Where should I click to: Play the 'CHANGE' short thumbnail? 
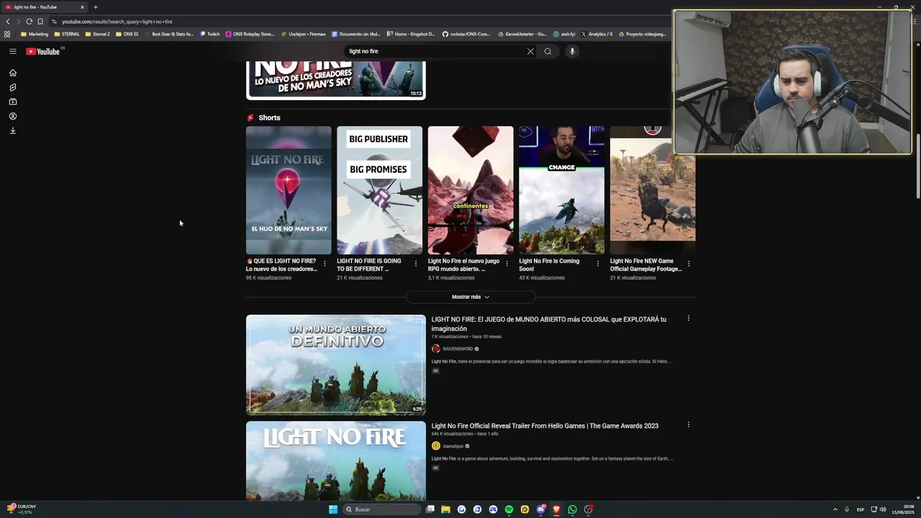[x=561, y=190]
